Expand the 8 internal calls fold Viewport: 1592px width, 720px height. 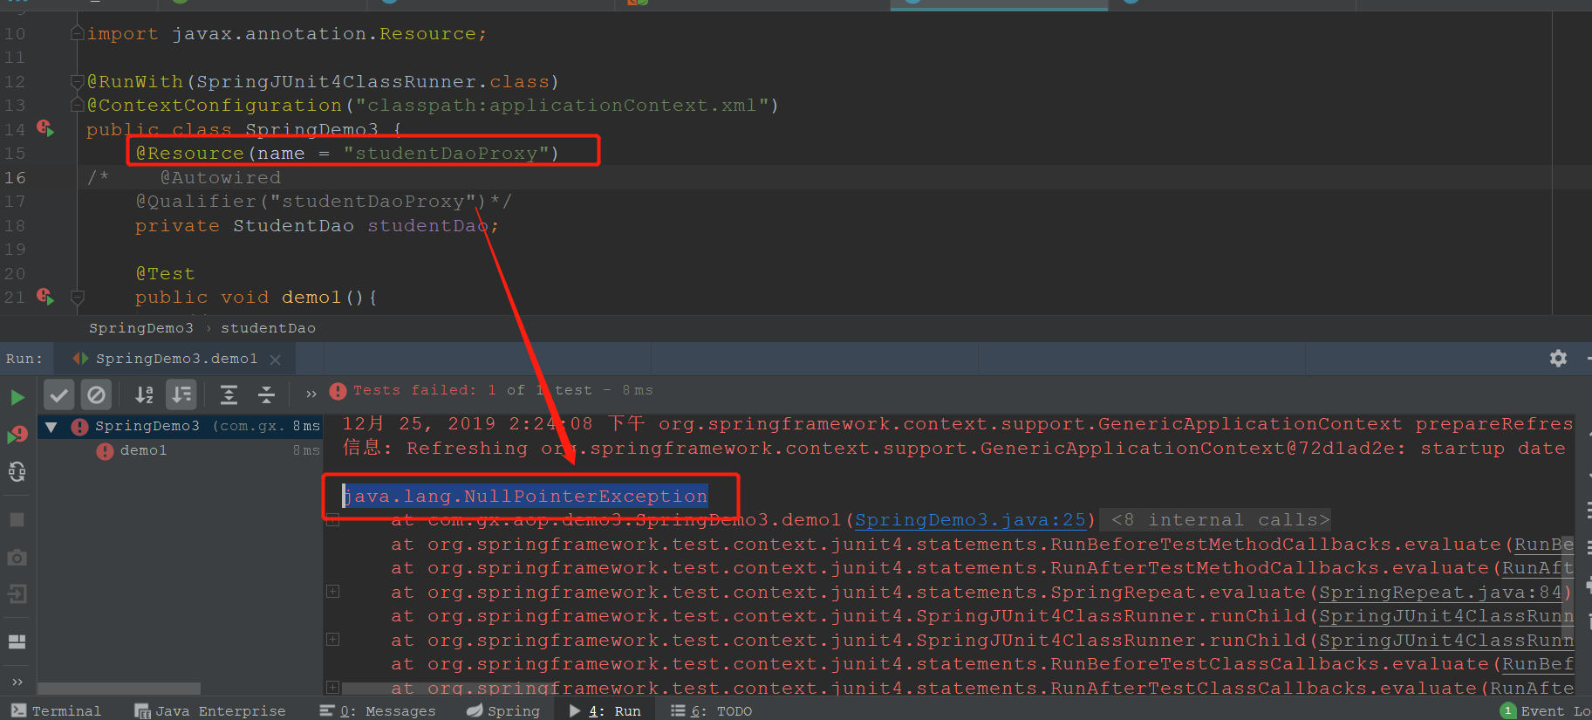pos(1220,520)
